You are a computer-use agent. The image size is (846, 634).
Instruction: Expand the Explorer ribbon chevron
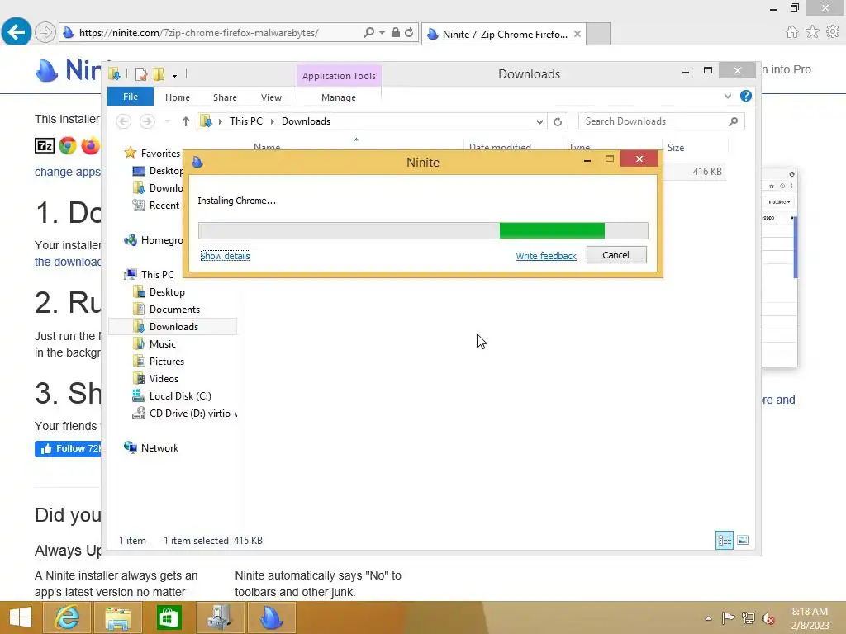(x=727, y=96)
